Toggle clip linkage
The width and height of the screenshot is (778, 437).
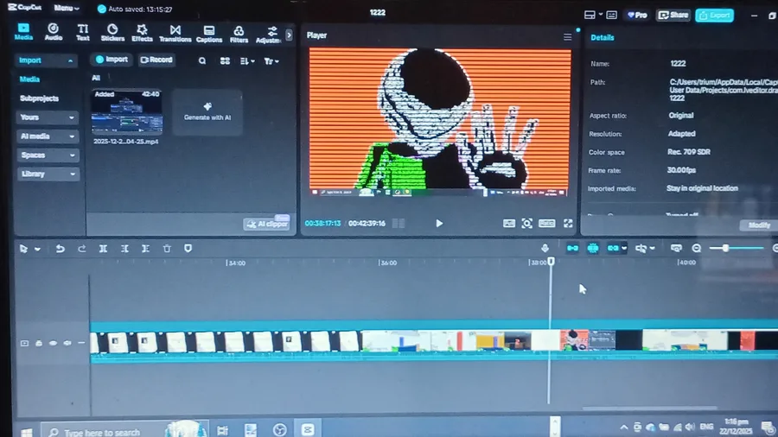click(613, 248)
